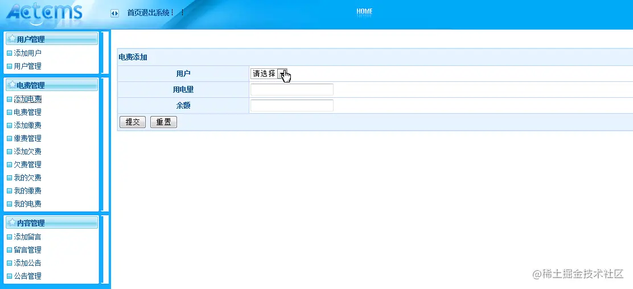This screenshot has width=633, height=289.
Task: Click the square bullet beside 添加缴费
Action: (x=9, y=126)
